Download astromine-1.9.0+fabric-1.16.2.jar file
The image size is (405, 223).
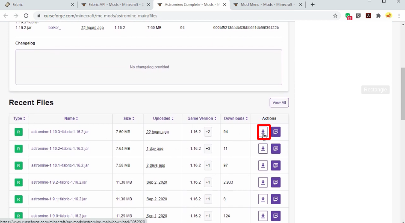(263, 216)
